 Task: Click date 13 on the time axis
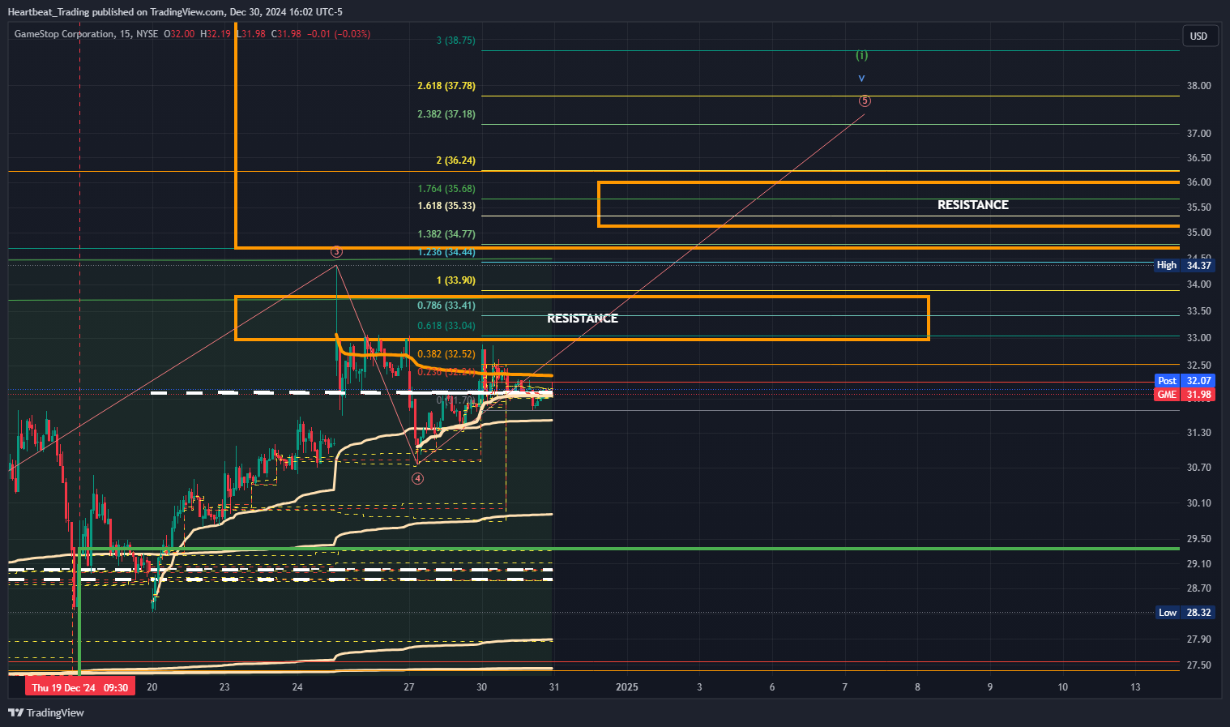(x=1136, y=687)
